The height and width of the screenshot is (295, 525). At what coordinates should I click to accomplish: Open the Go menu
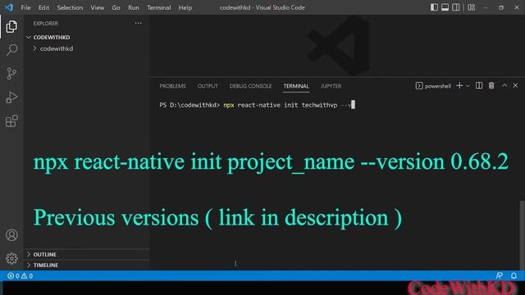tap(116, 7)
